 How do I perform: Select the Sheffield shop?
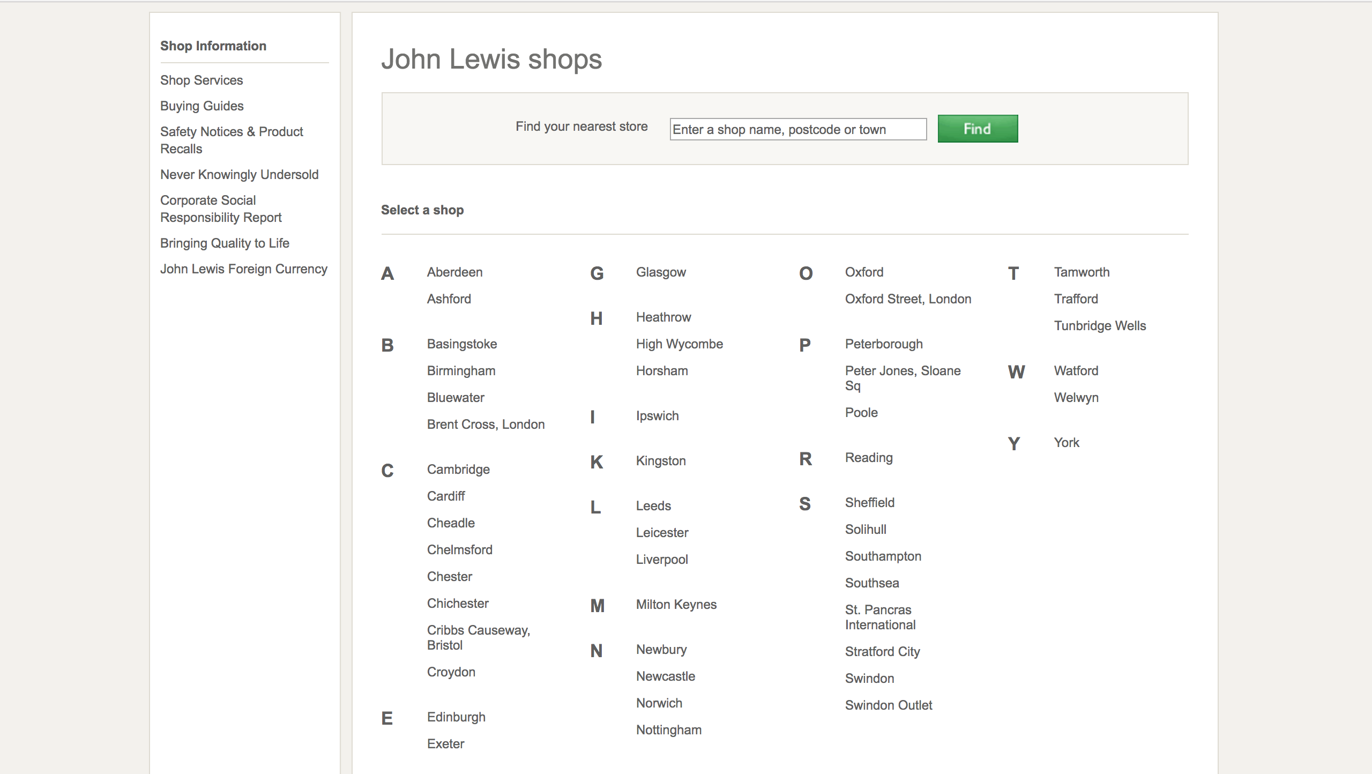870,503
